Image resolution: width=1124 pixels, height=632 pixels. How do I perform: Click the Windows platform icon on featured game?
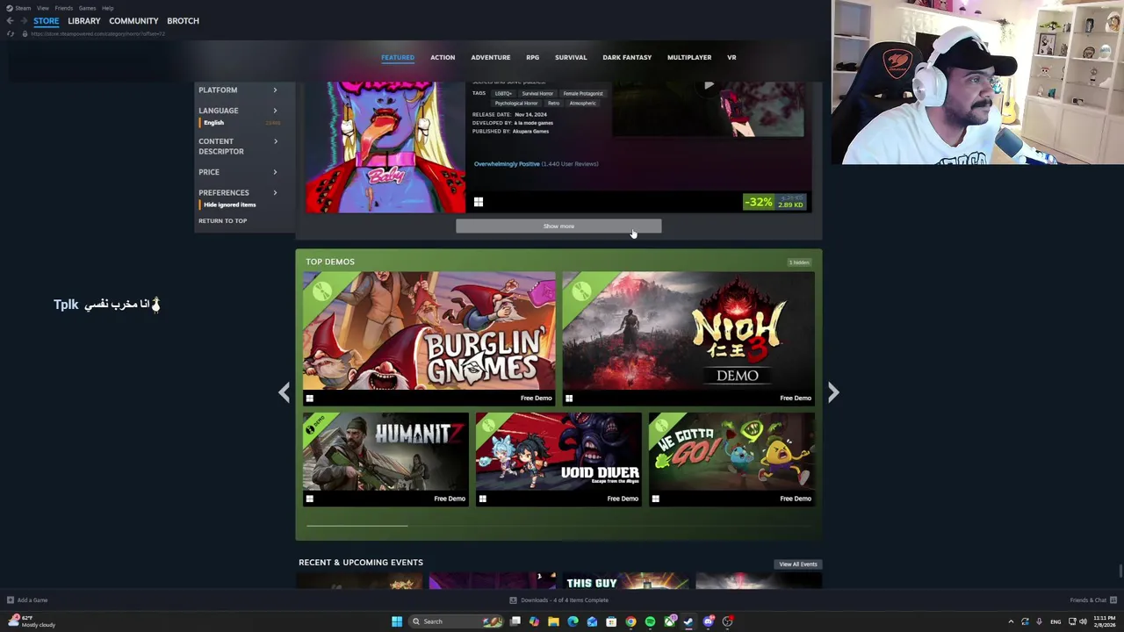click(x=479, y=202)
